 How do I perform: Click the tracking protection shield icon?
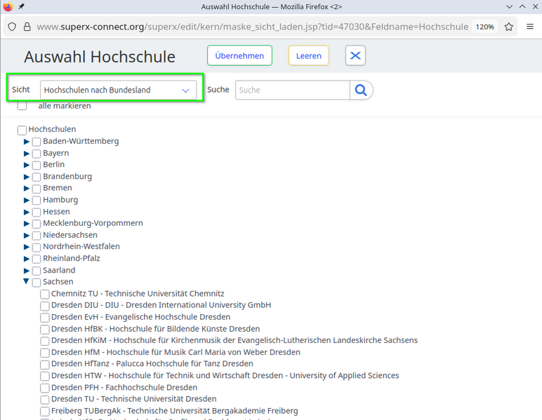point(11,27)
